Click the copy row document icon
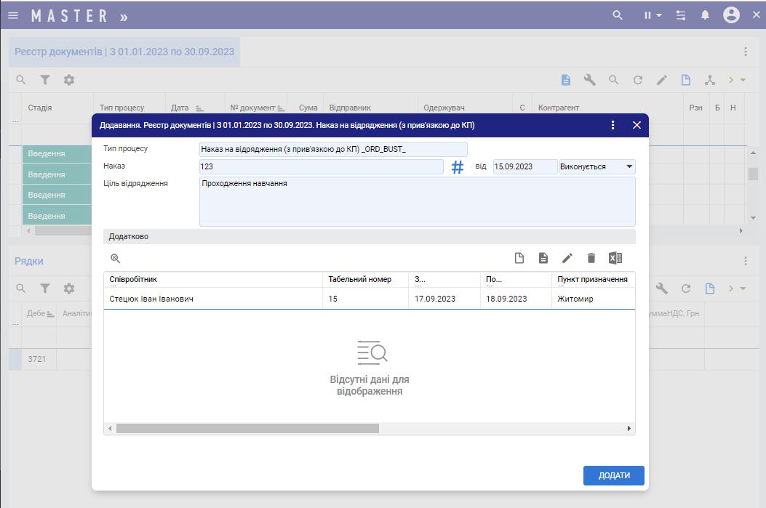 click(x=543, y=258)
